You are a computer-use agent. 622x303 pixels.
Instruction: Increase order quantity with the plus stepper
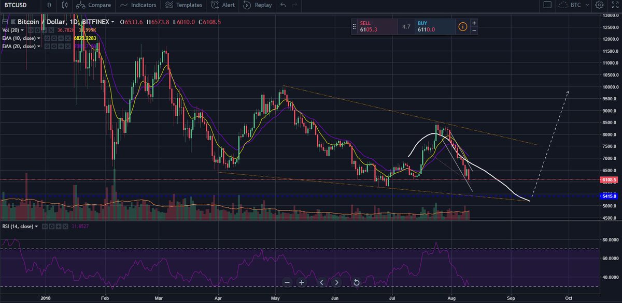(x=474, y=23)
